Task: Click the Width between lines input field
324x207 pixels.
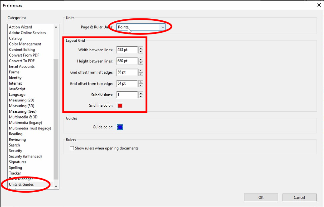Action: (127, 50)
